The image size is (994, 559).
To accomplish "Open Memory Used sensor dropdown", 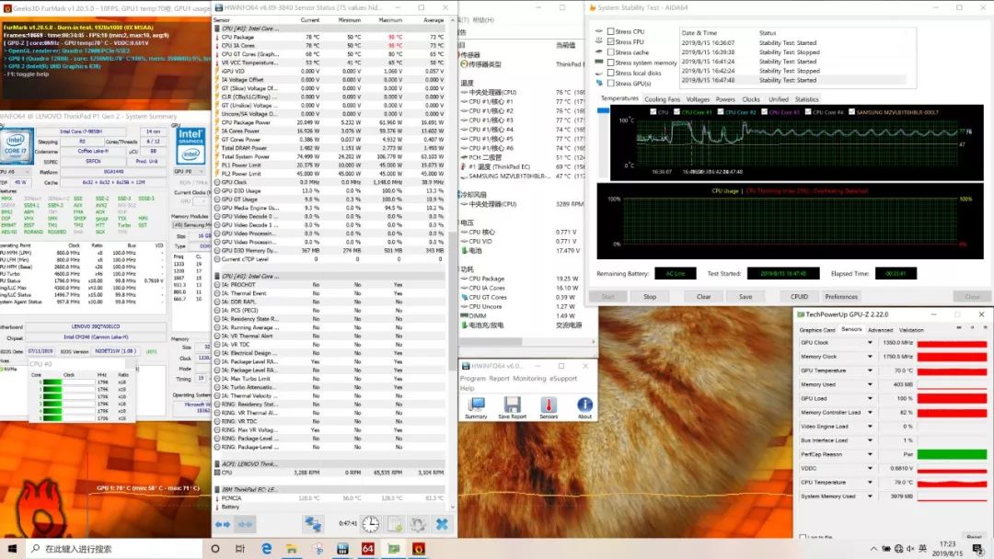I will (x=870, y=384).
